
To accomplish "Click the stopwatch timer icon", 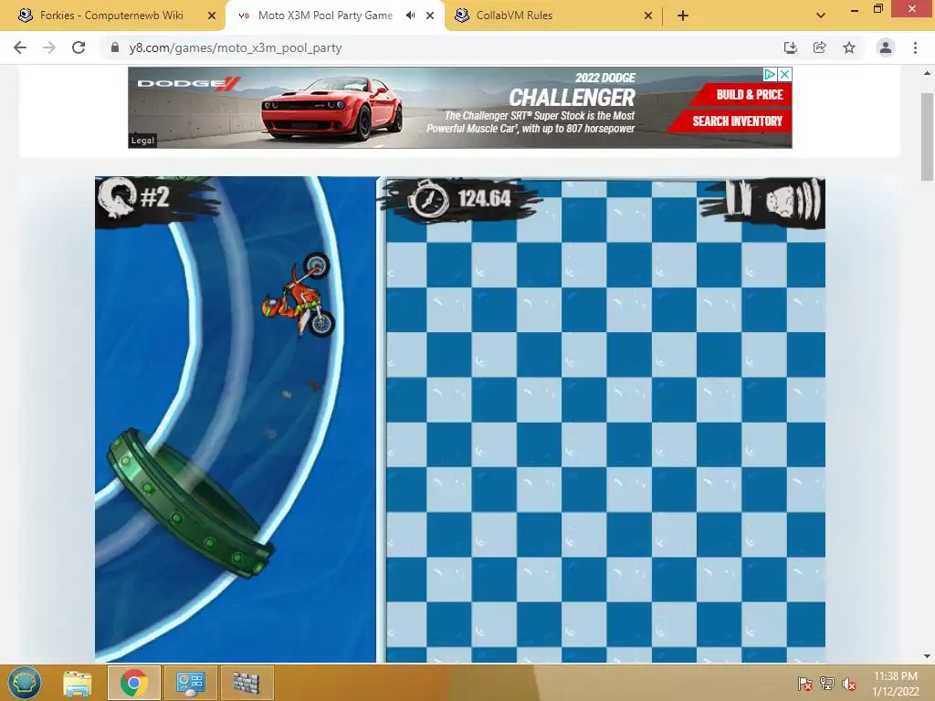I will [x=428, y=200].
